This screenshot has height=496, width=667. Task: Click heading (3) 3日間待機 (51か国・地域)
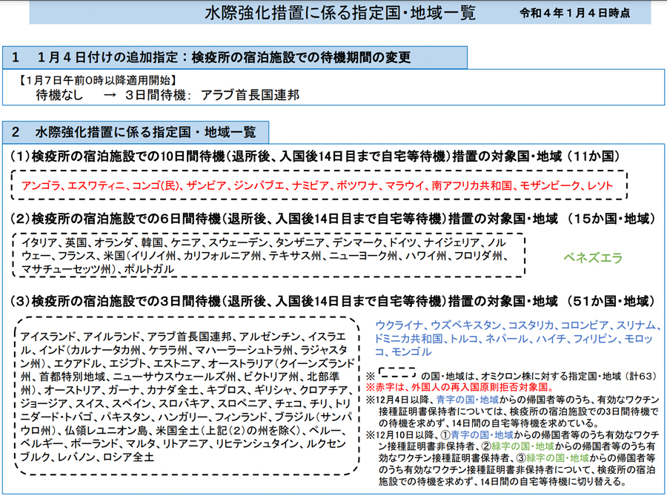pyautogui.click(x=332, y=301)
